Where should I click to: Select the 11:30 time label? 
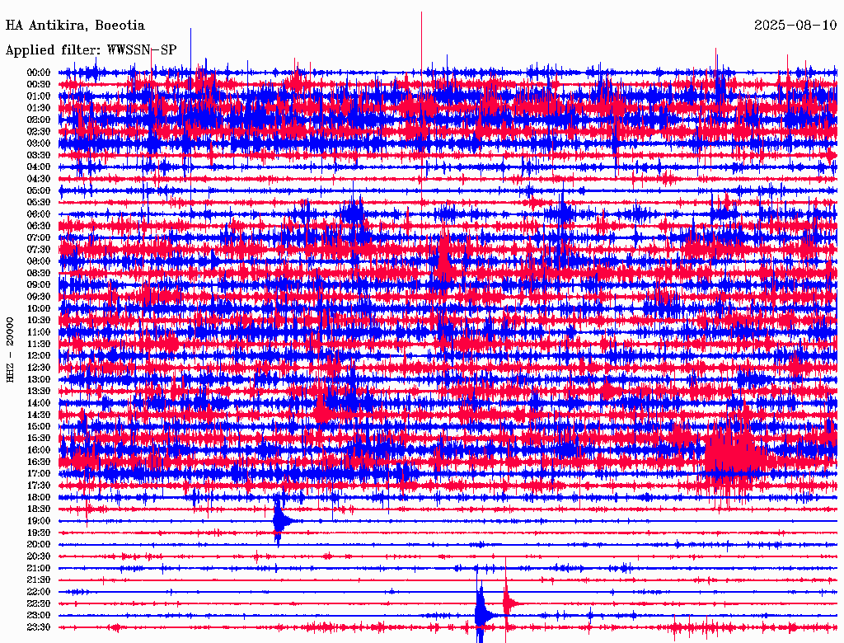(38, 344)
